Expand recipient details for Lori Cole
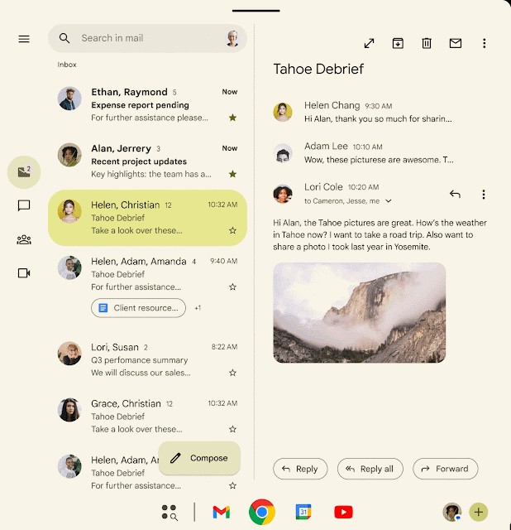This screenshot has height=530, width=511. pos(389,201)
